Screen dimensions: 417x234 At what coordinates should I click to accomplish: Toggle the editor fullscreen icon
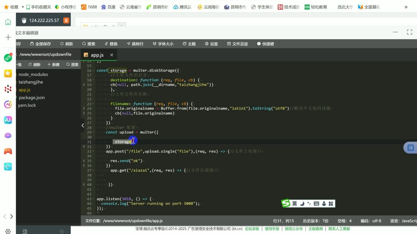click(410, 32)
